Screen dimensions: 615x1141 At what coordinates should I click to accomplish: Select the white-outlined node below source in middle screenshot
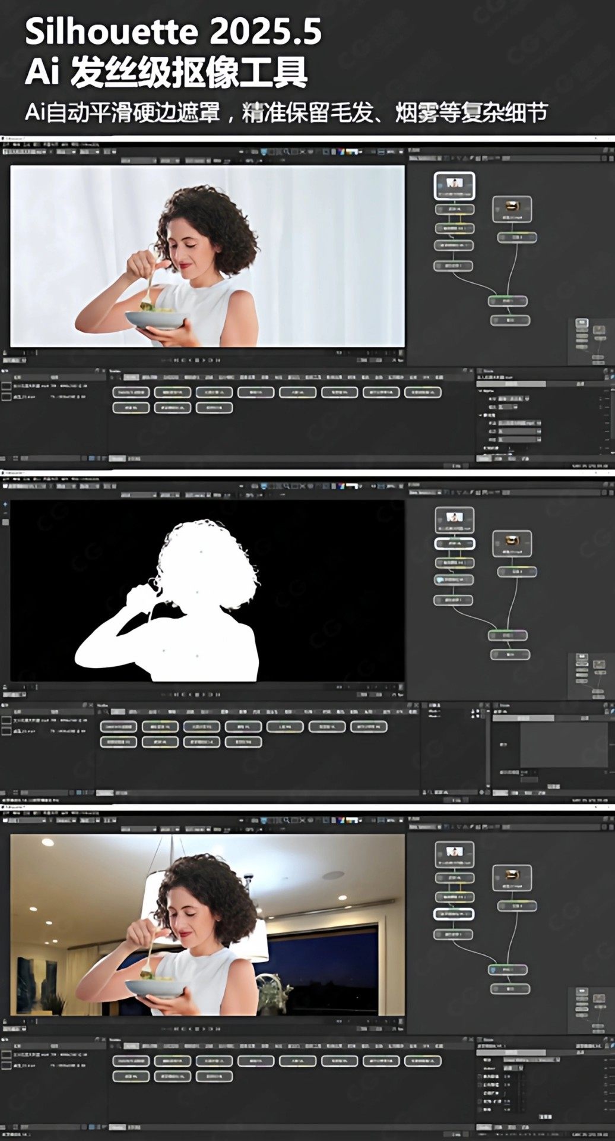(x=455, y=543)
